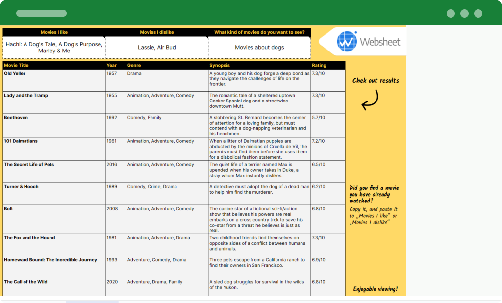Click the Genre column header
Viewport: 502px width, 303px height.
pyautogui.click(x=167, y=65)
